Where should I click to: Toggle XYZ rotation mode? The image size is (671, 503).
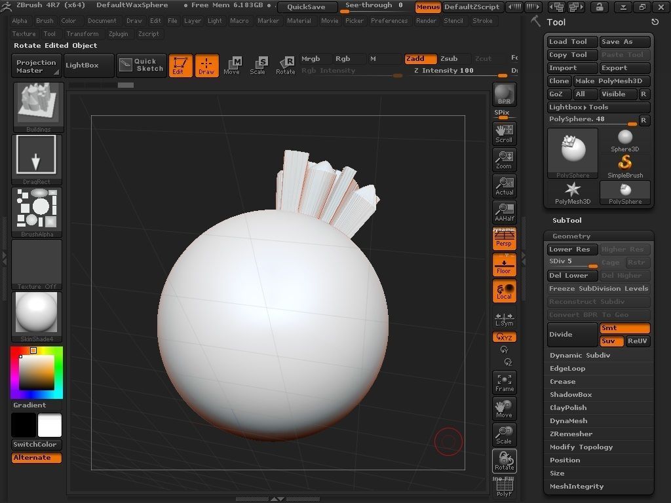click(504, 337)
